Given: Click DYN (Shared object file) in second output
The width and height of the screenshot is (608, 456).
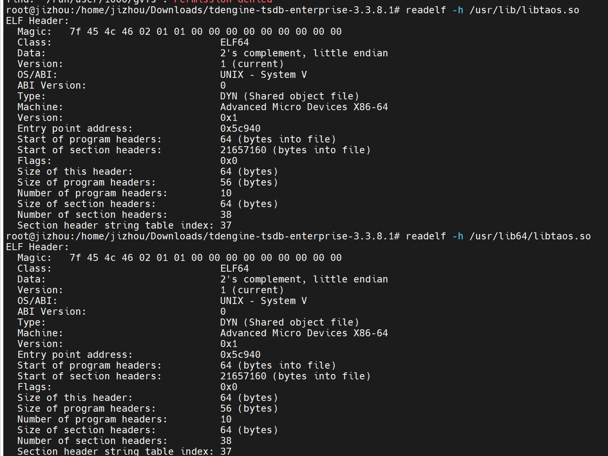Looking at the screenshot, I should tap(289, 322).
